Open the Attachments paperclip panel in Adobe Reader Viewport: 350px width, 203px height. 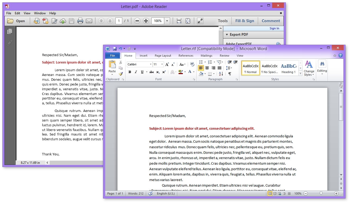10,43
